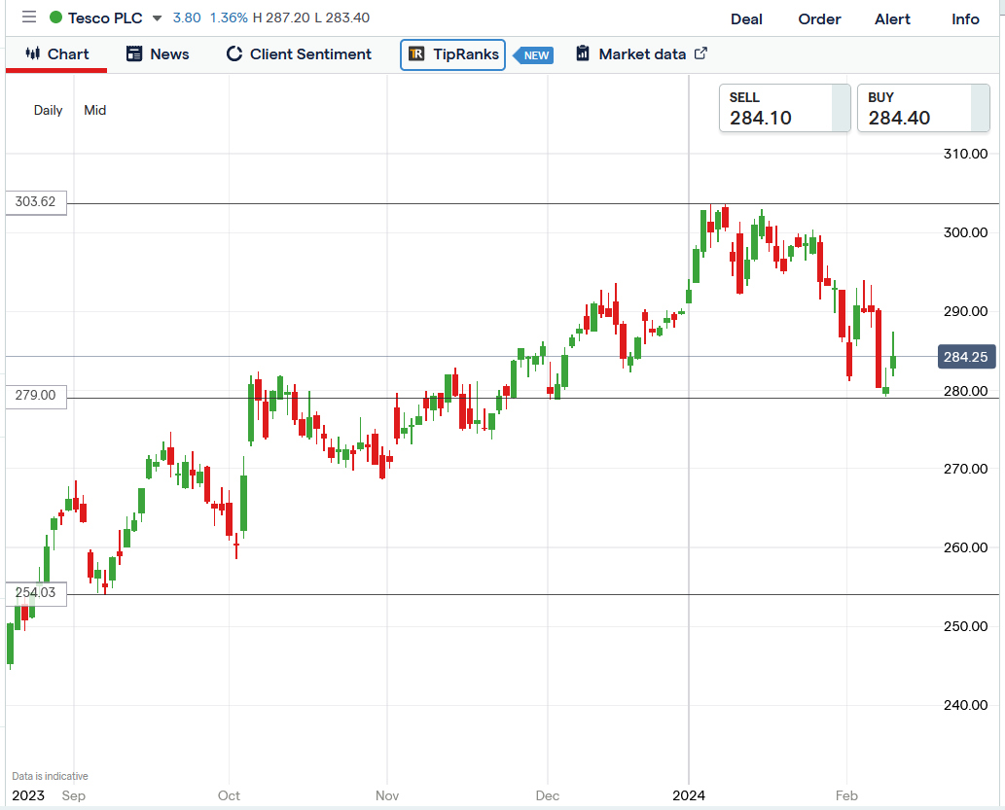Click the H 287.20 high value
Image resolution: width=1005 pixels, height=810 pixels.
click(281, 18)
